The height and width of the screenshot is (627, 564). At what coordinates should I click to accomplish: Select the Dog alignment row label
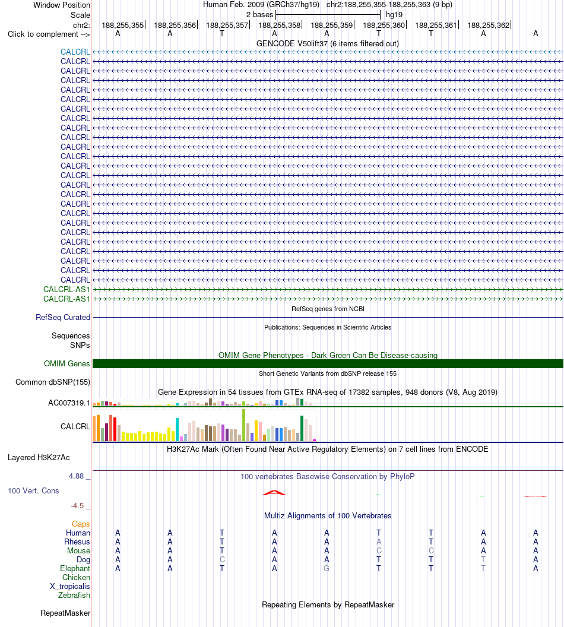84,560
